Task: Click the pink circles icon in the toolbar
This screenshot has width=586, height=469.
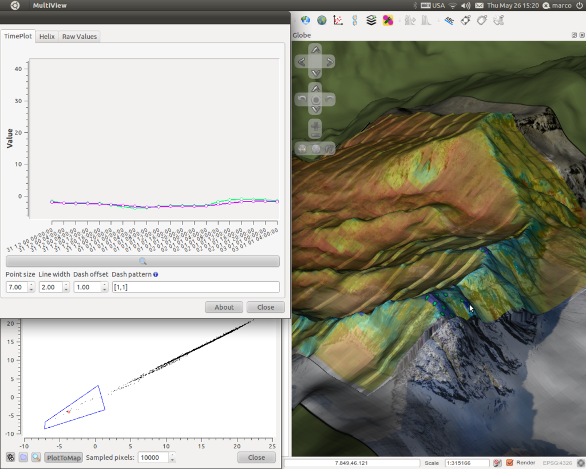Action: point(388,20)
